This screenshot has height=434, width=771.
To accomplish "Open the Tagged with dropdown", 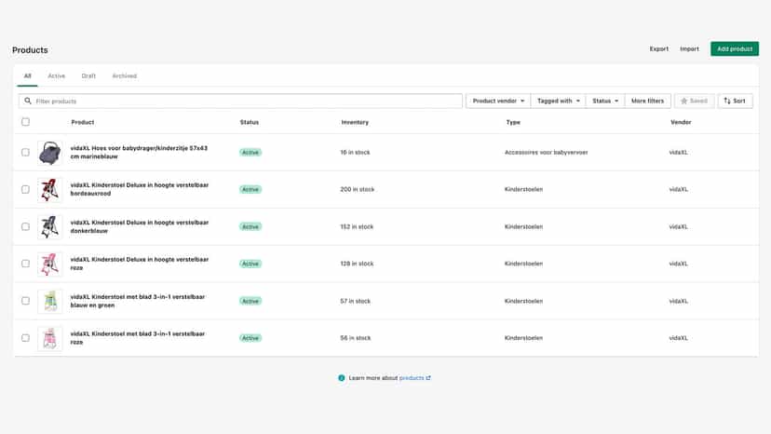I will (x=558, y=101).
